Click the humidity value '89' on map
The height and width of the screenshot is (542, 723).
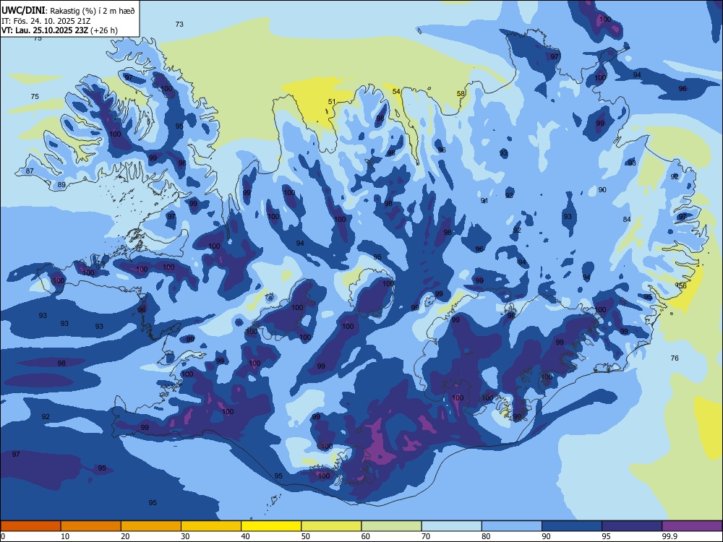pos(61,185)
